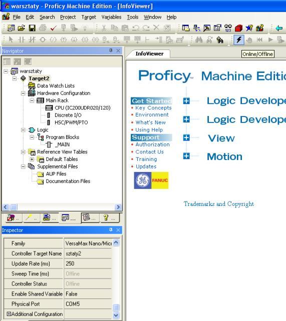Image resolution: width=286 pixels, height=321 pixels.
Task: Click the red Toolchest icon
Action: (238, 28)
